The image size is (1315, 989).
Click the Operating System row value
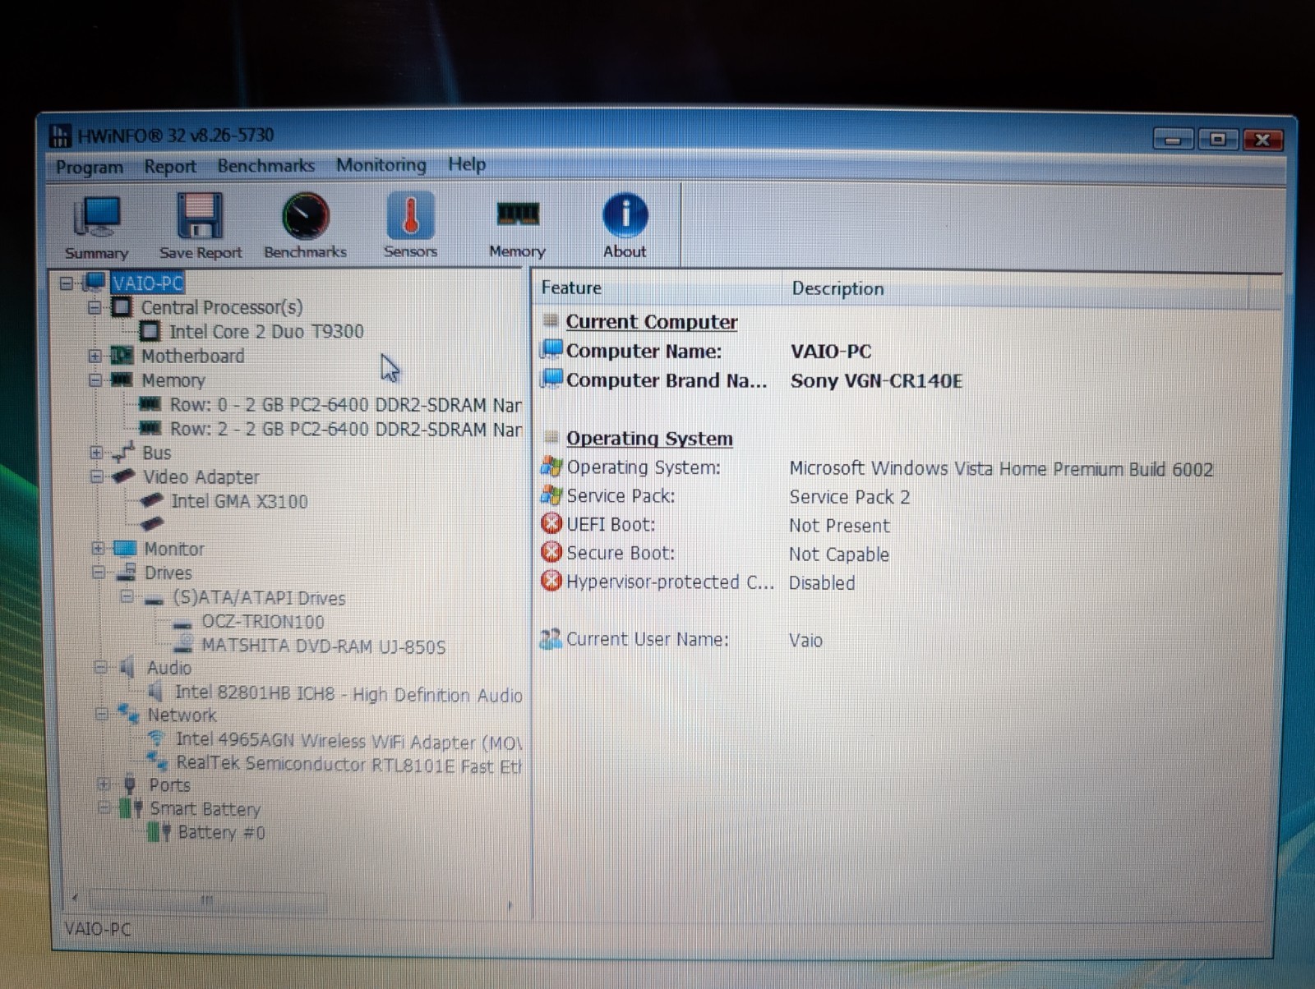(x=1000, y=468)
